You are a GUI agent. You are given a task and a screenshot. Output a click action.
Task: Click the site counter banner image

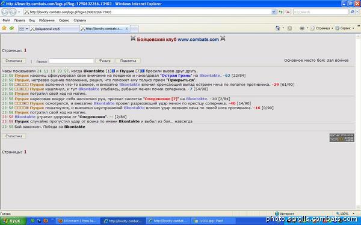(342, 138)
